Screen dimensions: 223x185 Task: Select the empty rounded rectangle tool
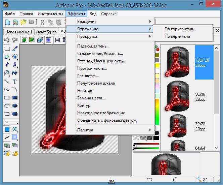pos(7,114)
